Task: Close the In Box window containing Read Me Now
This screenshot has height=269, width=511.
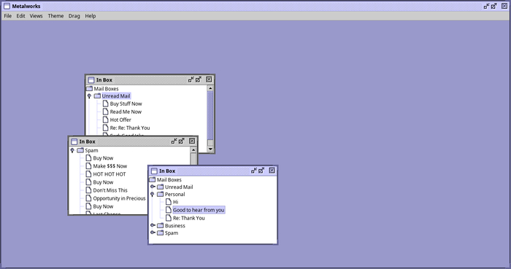Action: [209, 79]
